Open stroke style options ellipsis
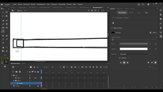 156,44
